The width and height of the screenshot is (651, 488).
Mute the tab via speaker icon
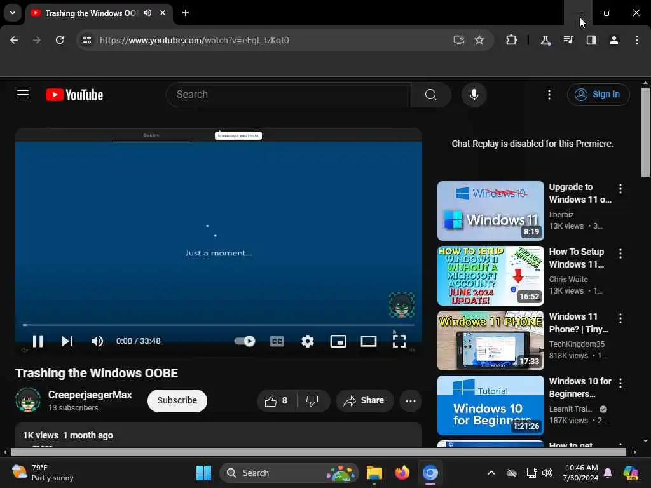pos(147,13)
